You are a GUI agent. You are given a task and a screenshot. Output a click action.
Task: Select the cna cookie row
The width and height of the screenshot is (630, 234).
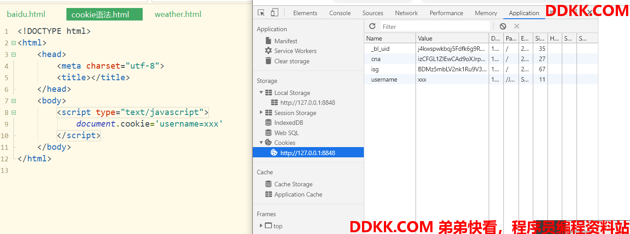click(x=481, y=59)
